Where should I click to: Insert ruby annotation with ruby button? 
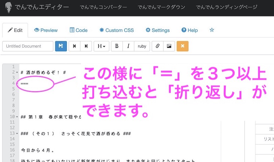142,46
